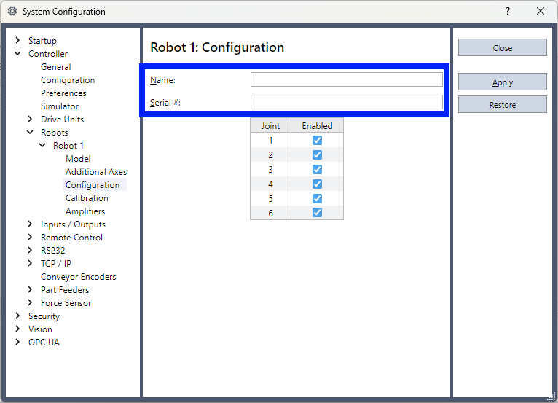This screenshot has height=403, width=558.
Task: Expand the RS232 node
Action: (30, 250)
